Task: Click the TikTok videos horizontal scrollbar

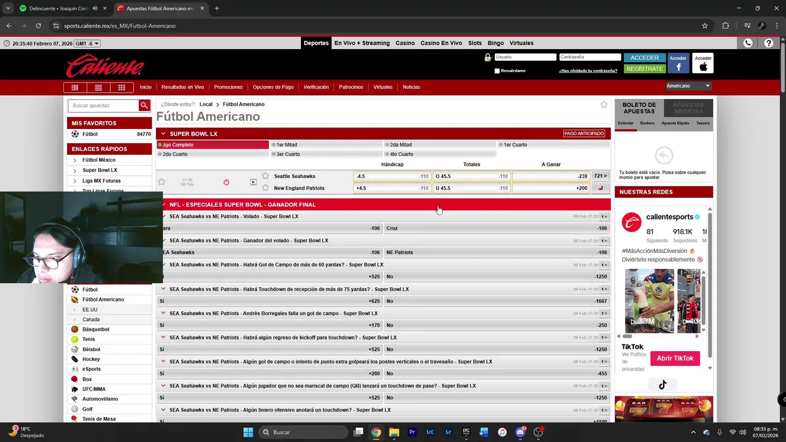Action: 627,336
